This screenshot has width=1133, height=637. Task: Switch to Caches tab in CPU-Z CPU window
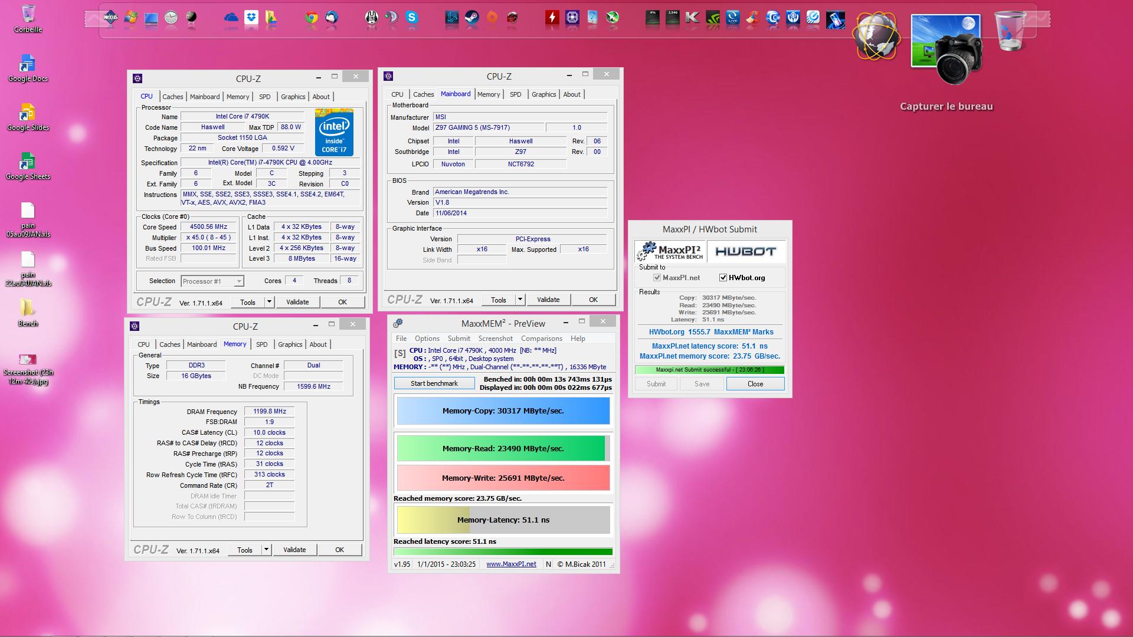click(173, 97)
